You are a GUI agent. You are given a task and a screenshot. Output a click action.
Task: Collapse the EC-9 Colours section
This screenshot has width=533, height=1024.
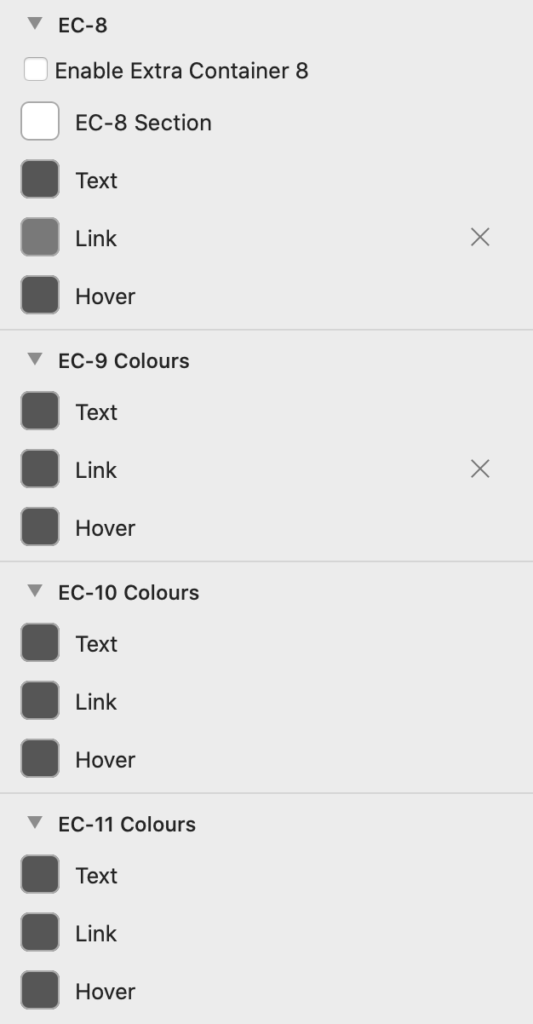[x=35, y=360]
